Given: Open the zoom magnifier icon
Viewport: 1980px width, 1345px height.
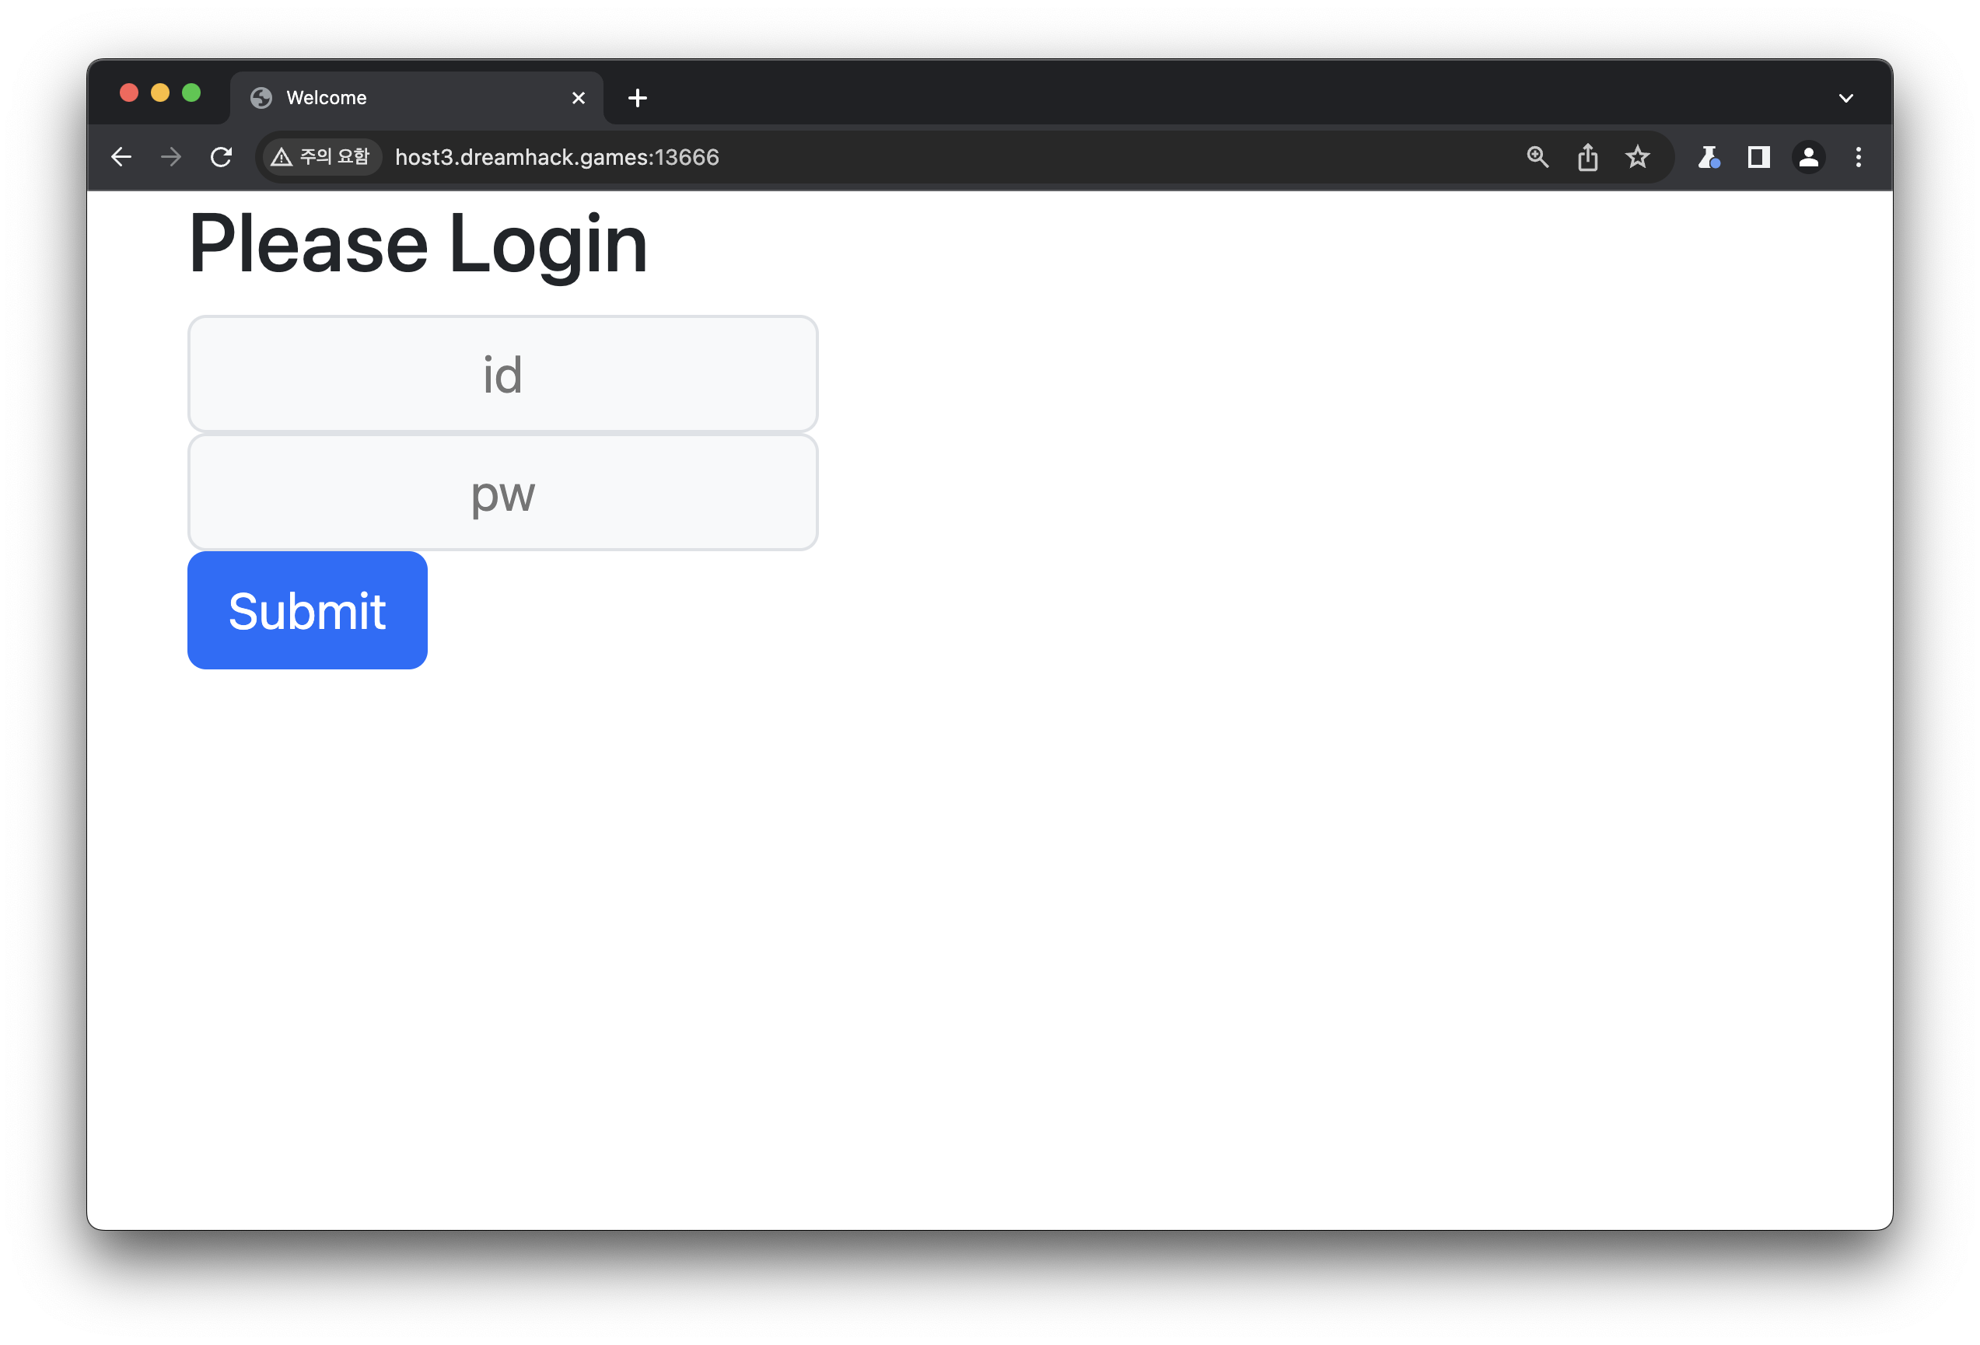Looking at the screenshot, I should click(x=1537, y=158).
